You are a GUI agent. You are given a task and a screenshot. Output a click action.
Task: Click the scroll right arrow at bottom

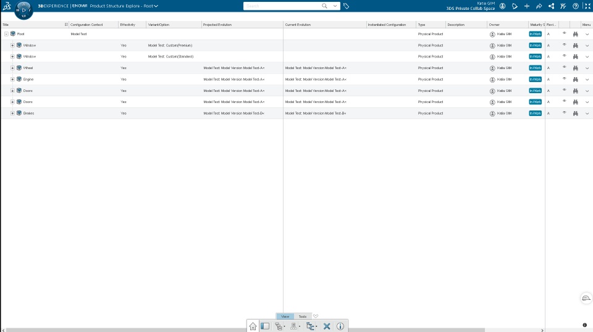tap(542, 330)
